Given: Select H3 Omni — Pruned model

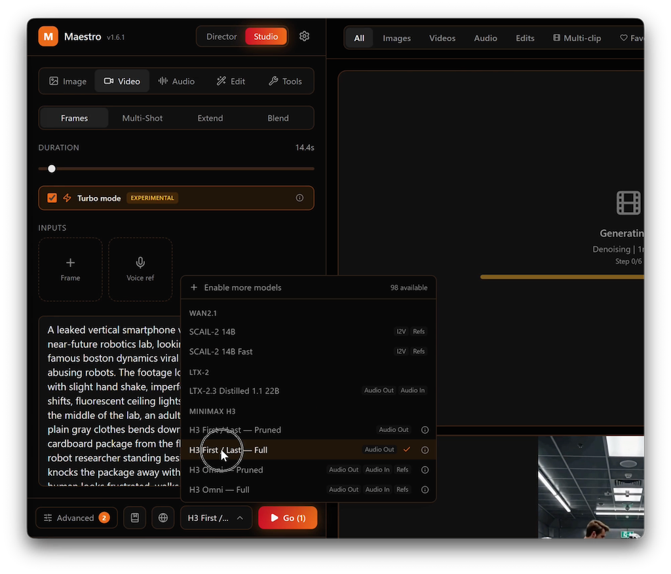Looking at the screenshot, I should coord(308,470).
